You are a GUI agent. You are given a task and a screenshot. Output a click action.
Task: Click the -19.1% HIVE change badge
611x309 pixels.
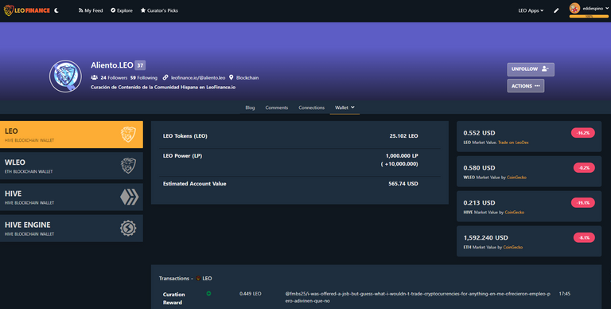[x=583, y=203]
